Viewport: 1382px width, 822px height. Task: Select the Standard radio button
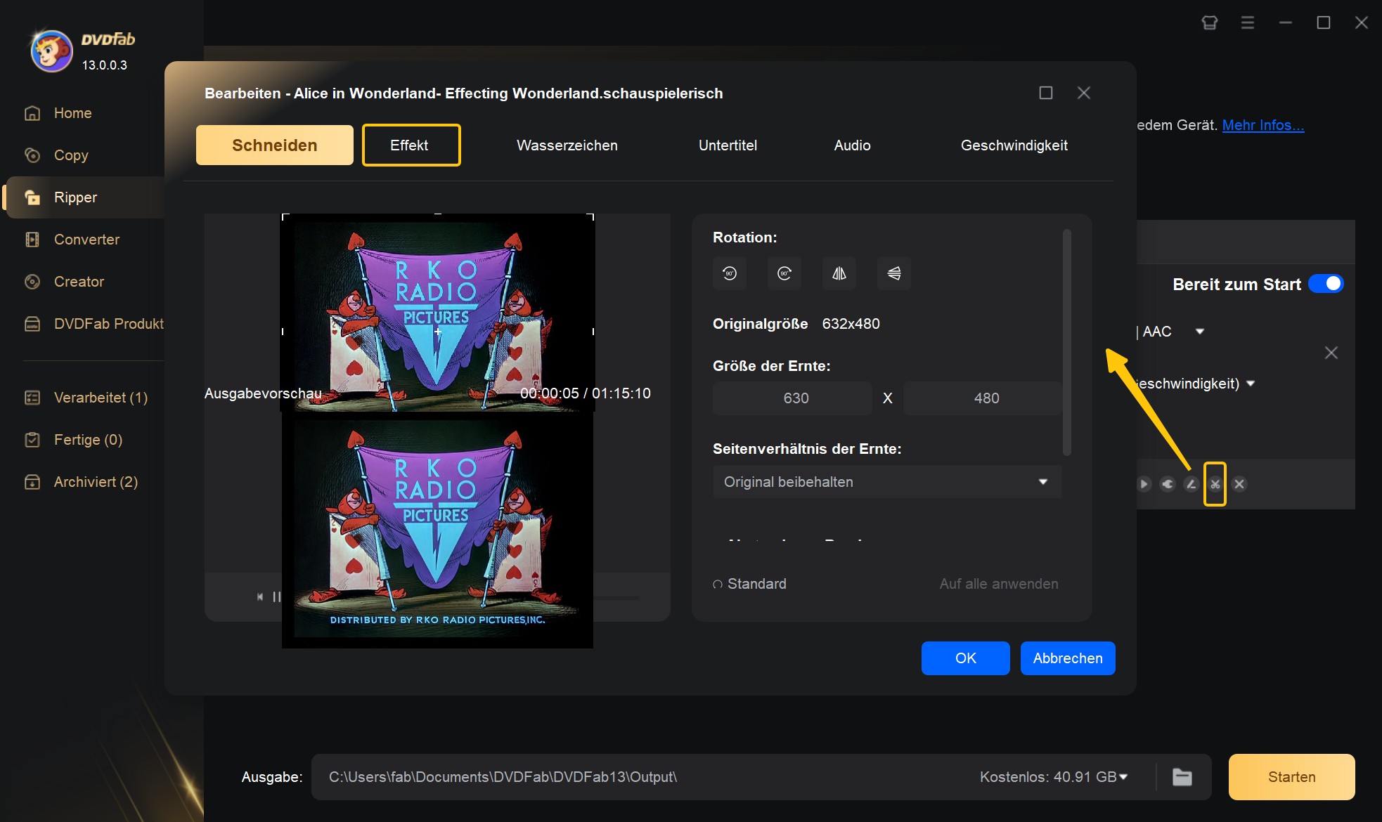coord(716,582)
